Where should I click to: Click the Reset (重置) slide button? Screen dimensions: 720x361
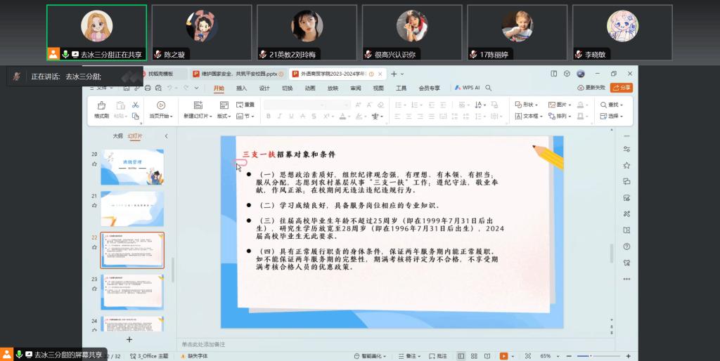click(x=245, y=105)
